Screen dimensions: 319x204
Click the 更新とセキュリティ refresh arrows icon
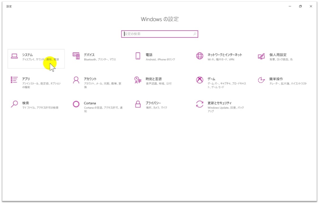(x=200, y=104)
